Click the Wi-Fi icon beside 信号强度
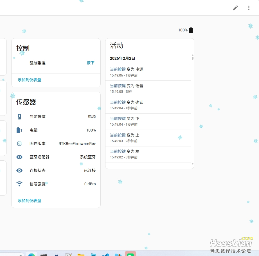Viewport: 259px width, 256px height. point(19,184)
